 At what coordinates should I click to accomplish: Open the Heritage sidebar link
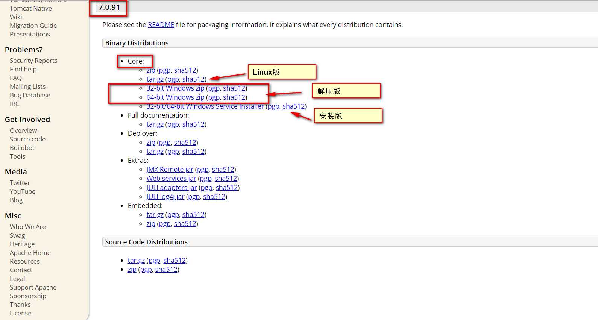tap(22, 244)
